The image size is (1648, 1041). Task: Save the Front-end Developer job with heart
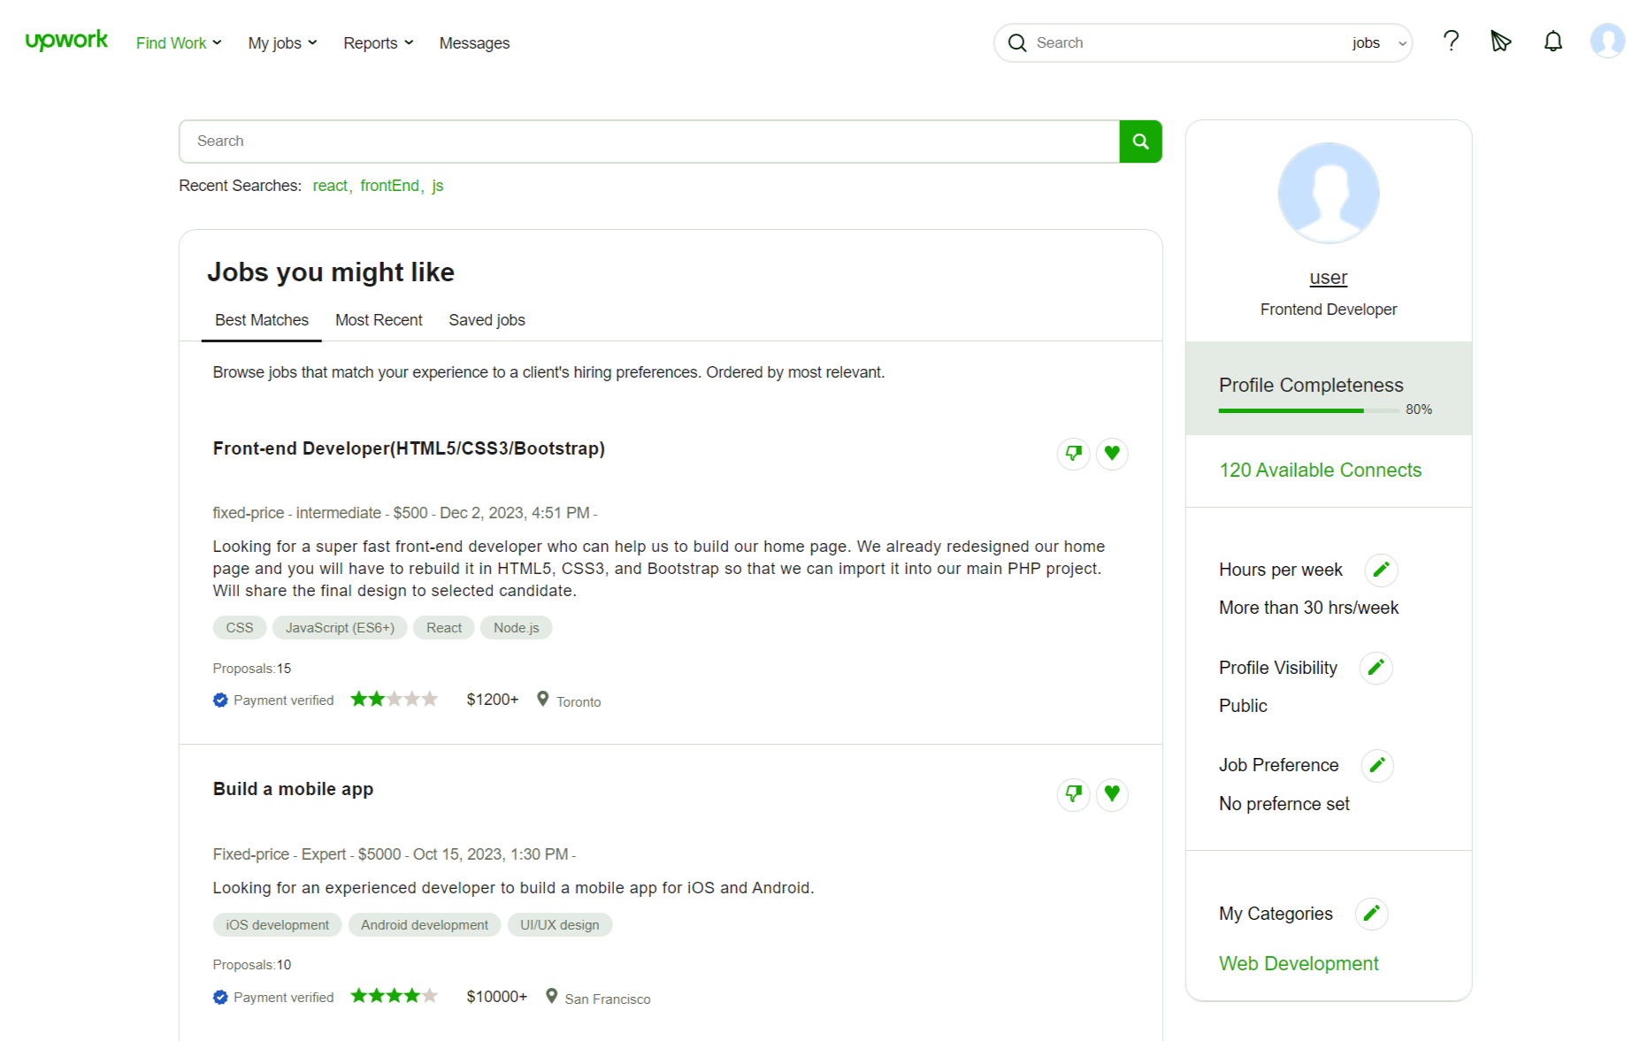coord(1112,454)
